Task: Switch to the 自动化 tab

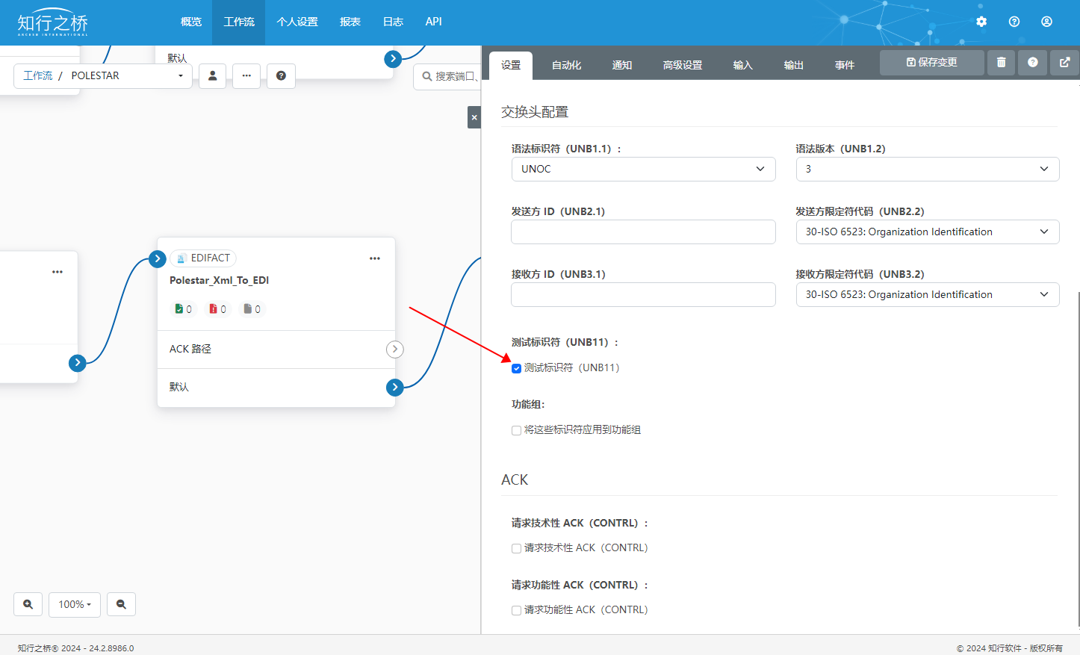Action: pyautogui.click(x=566, y=65)
